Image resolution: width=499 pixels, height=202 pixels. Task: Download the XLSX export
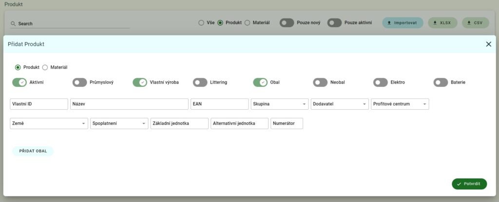pyautogui.click(x=442, y=23)
